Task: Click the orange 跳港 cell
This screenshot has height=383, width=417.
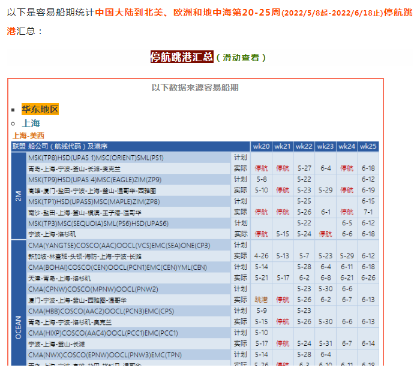Action: click(x=261, y=300)
